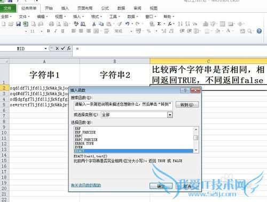The width and height of the screenshot is (267, 202).
Task: Select column B header
Action: 115,61
